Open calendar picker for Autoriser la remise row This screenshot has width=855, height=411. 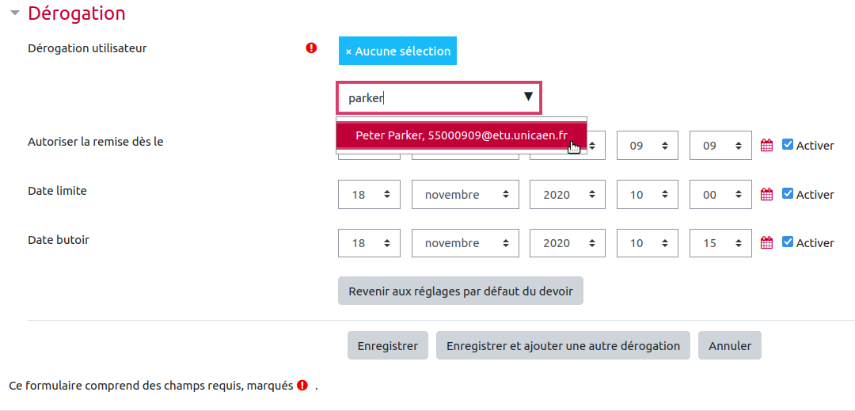coord(766,145)
